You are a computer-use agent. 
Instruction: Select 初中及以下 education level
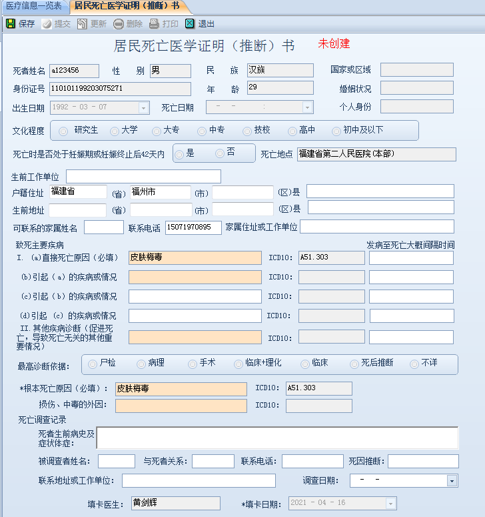click(336, 131)
